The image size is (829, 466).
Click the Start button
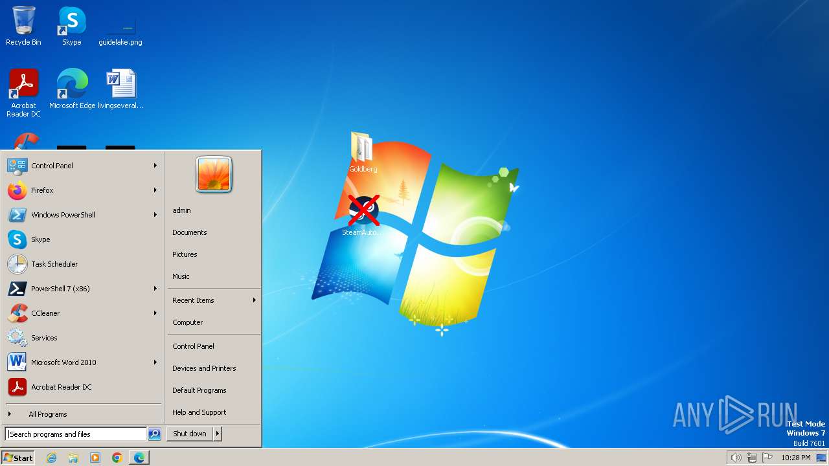coord(18,458)
